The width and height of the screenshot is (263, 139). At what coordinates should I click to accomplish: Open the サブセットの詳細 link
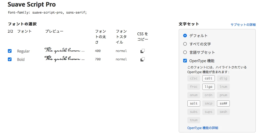pyautogui.click(x=243, y=25)
